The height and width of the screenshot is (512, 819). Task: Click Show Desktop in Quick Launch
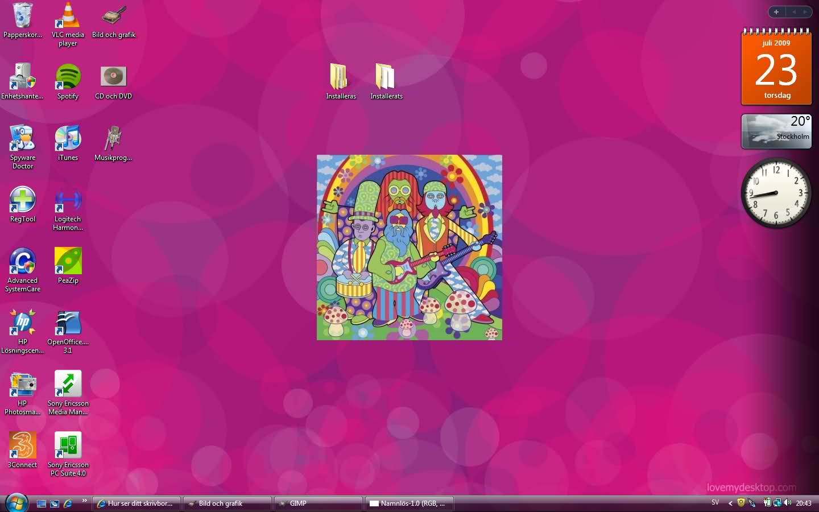pyautogui.click(x=42, y=503)
